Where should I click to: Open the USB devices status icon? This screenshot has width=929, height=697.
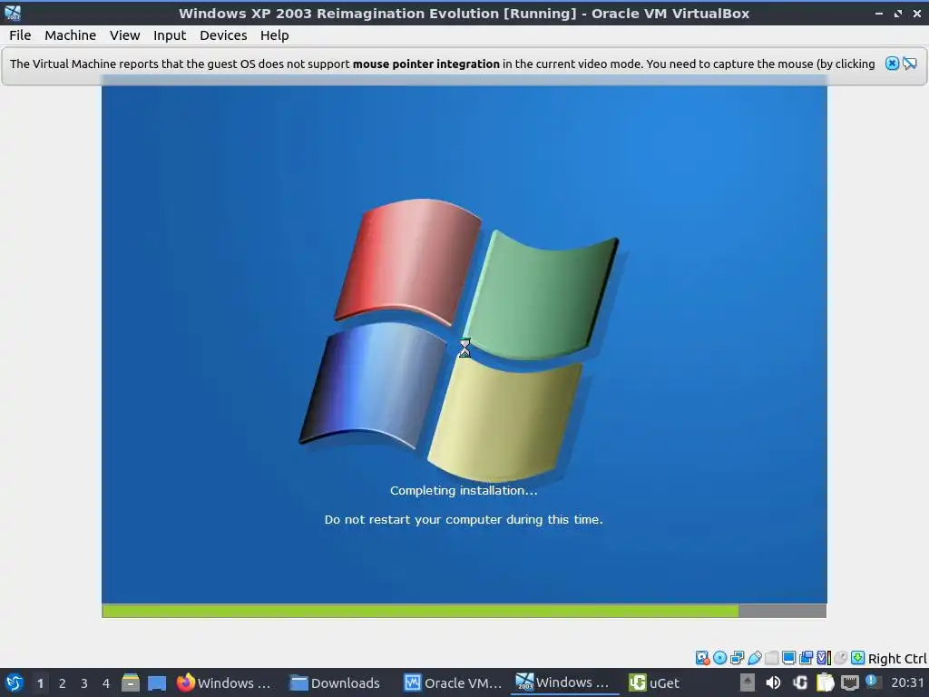coord(754,658)
